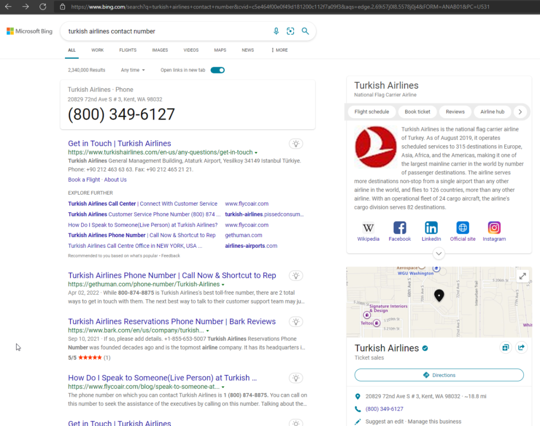540x426 pixels.
Task: Click pencil icon next to Suggest an edit
Action: pyautogui.click(x=358, y=422)
